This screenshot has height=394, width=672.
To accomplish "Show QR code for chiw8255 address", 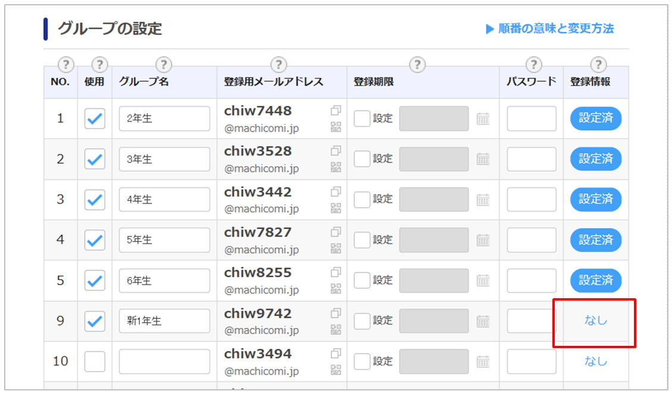I will tap(336, 289).
